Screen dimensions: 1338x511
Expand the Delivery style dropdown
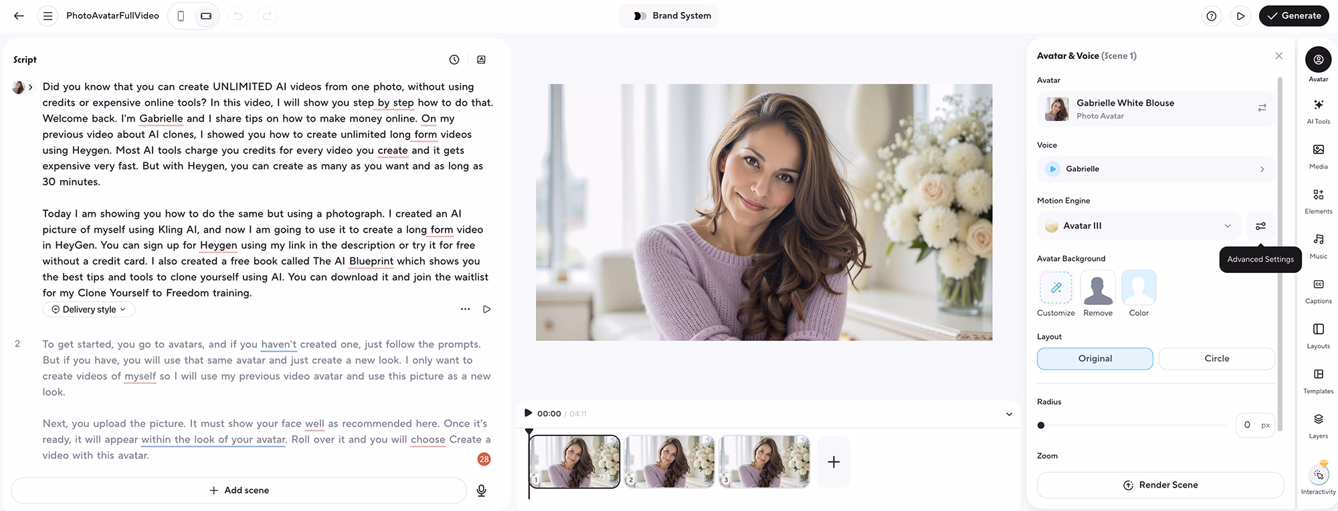(89, 310)
